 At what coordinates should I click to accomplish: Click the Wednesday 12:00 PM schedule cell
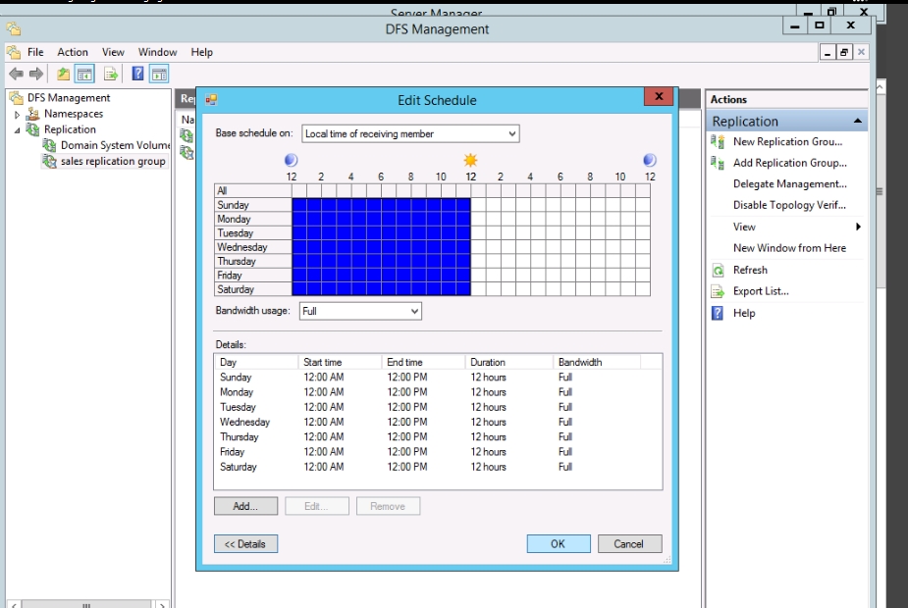478,247
